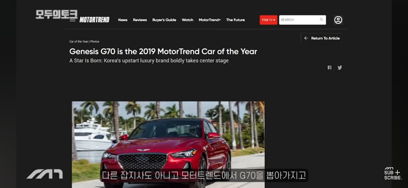The height and width of the screenshot is (188, 408).
Task: Click the search magnifier icon
Action: click(321, 20)
